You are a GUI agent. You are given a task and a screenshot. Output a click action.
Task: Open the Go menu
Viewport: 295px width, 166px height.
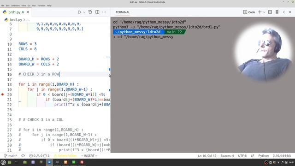[29, 6]
